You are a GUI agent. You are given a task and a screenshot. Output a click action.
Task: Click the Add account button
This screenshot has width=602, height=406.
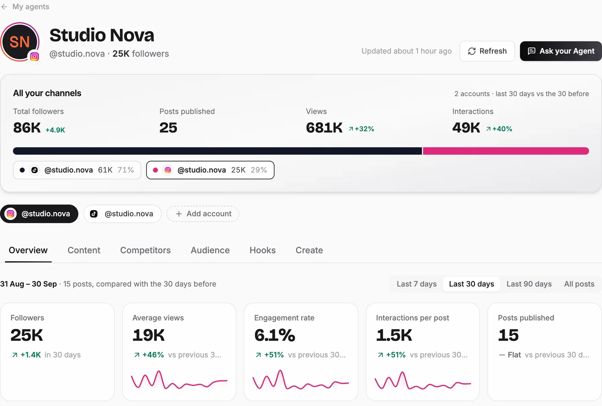coord(203,214)
